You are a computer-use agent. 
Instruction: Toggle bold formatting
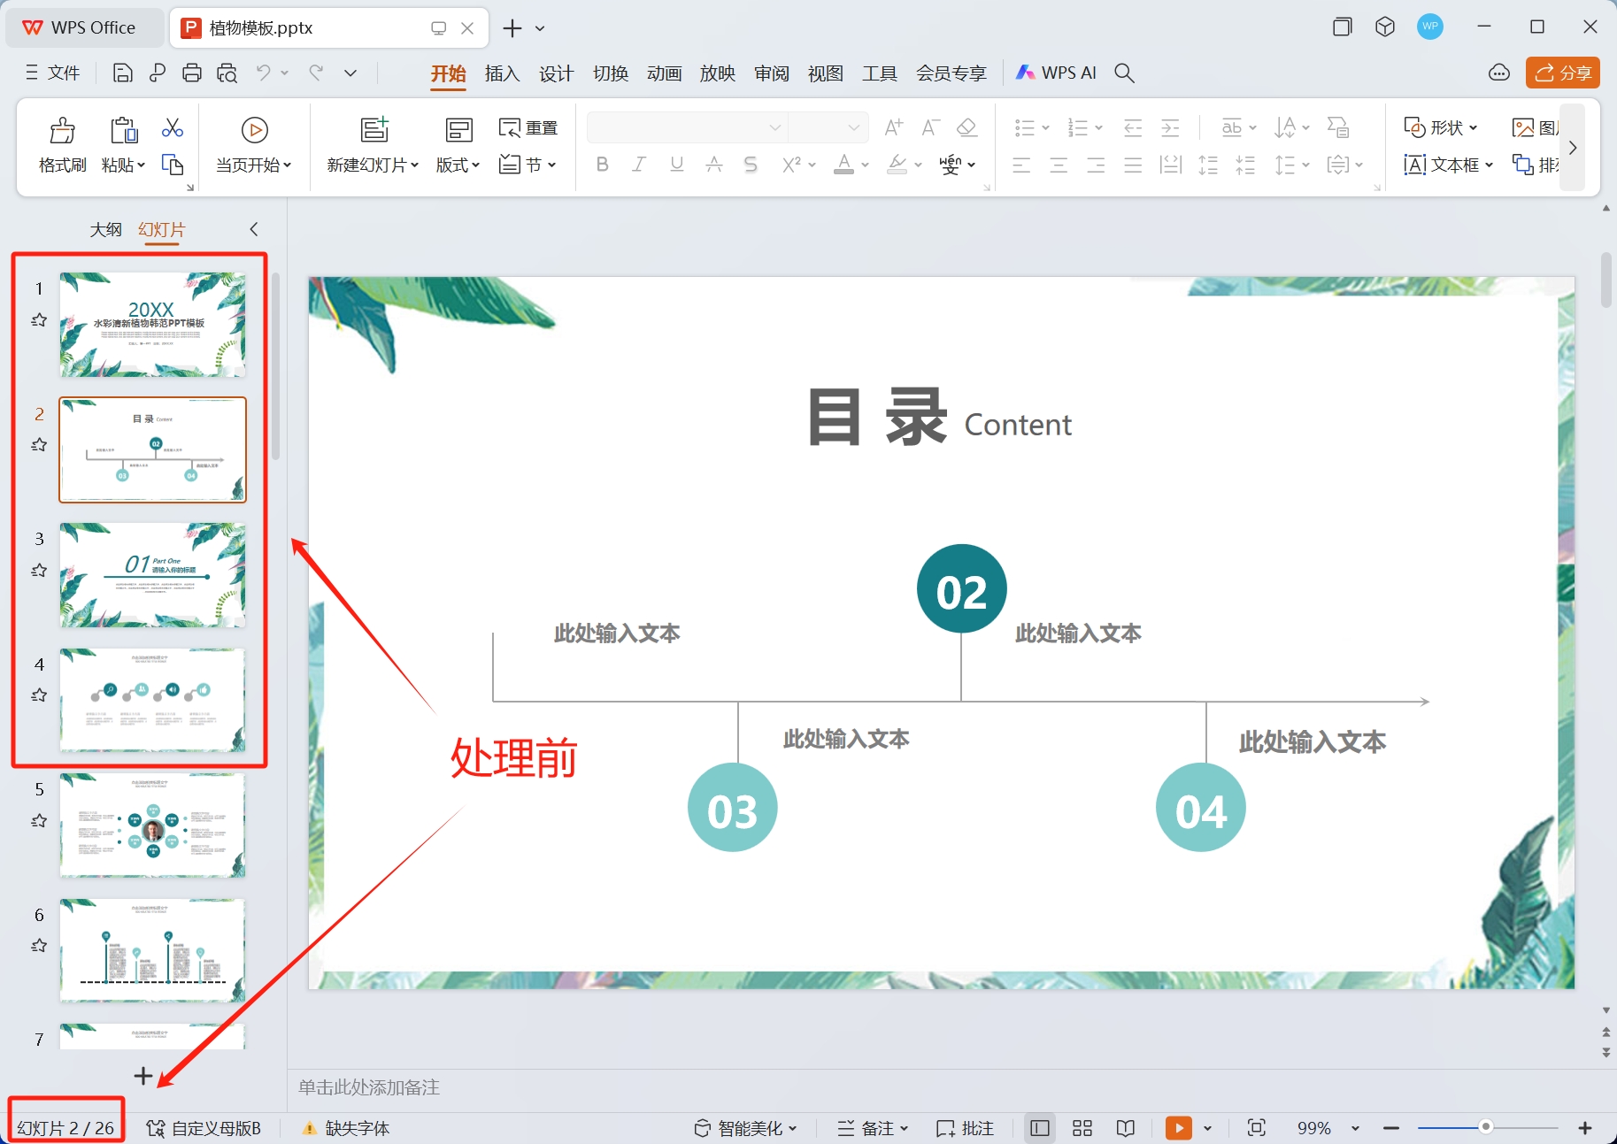tap(602, 165)
